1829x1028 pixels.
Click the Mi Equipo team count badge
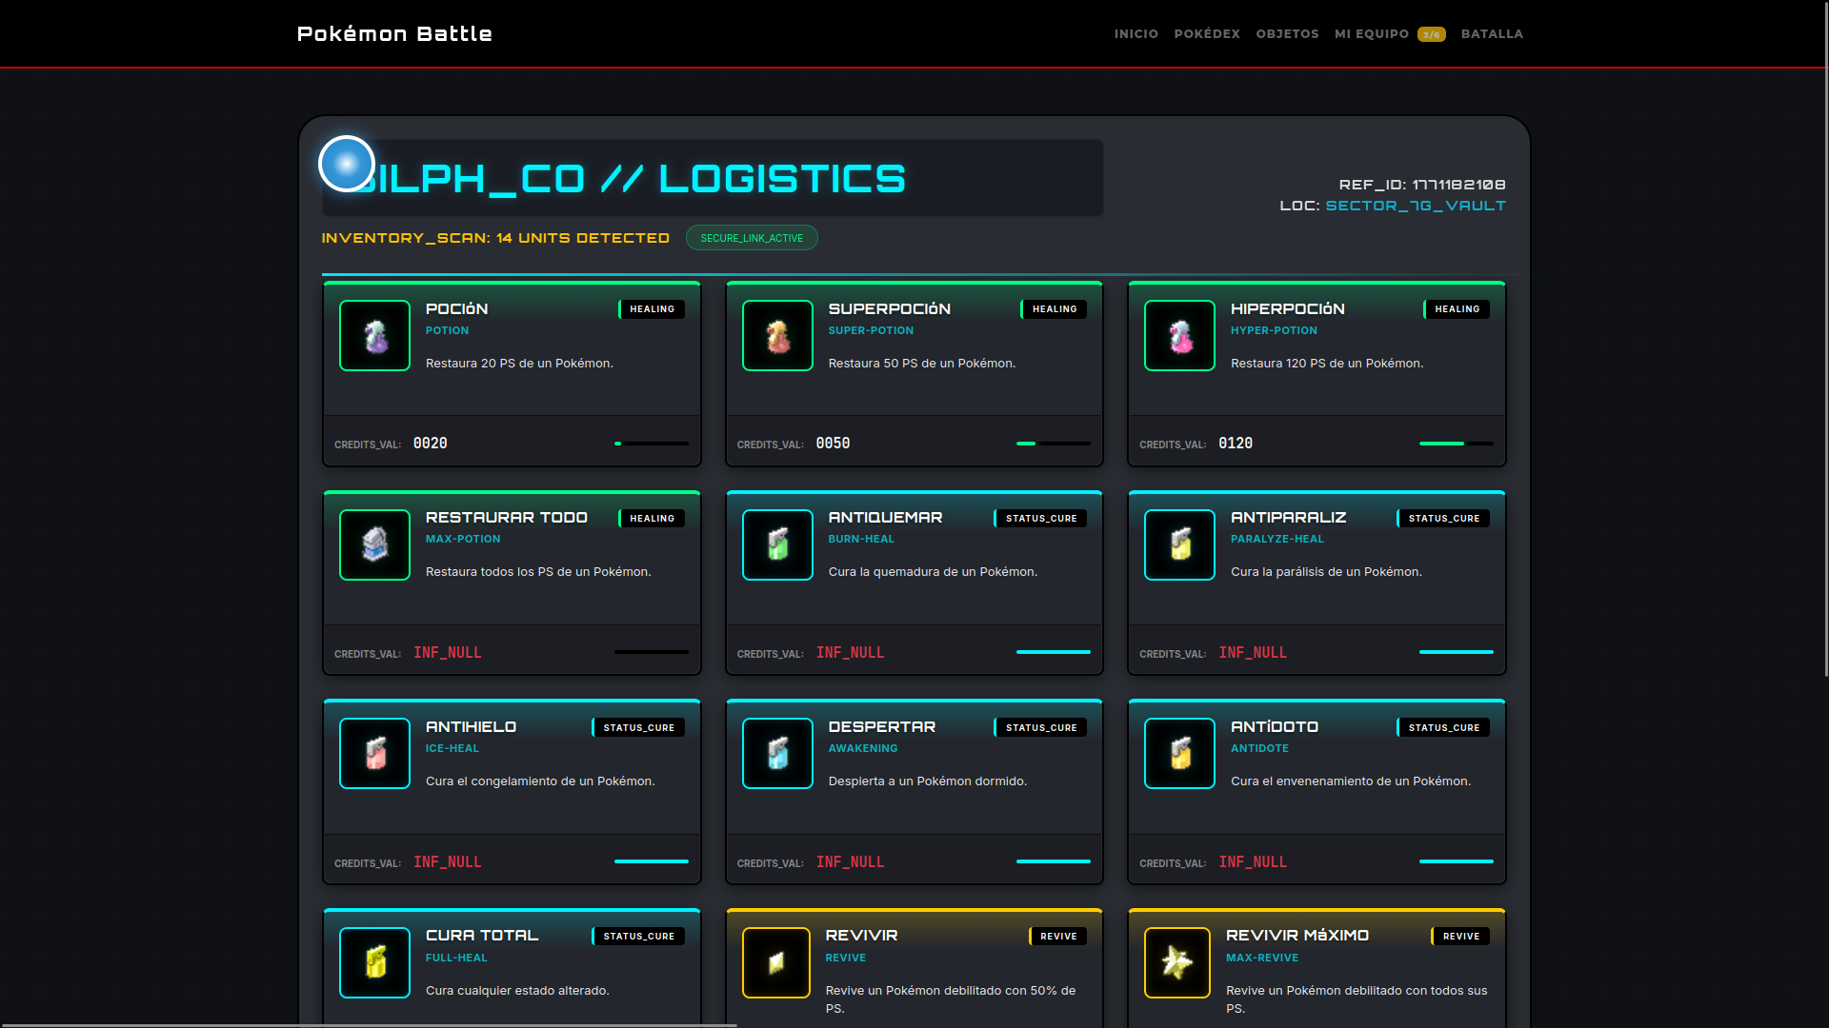click(x=1432, y=34)
